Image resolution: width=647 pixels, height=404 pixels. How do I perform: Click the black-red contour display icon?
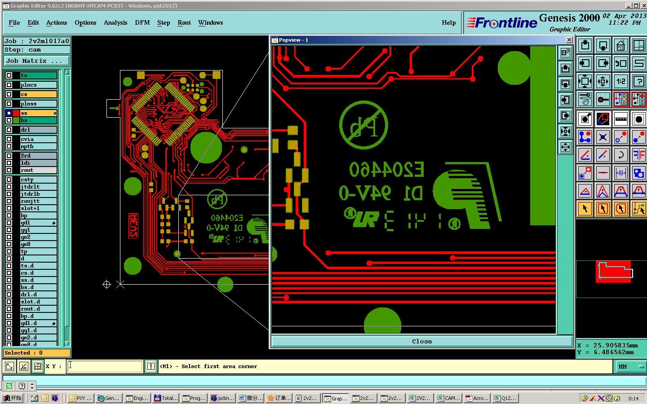(x=603, y=119)
